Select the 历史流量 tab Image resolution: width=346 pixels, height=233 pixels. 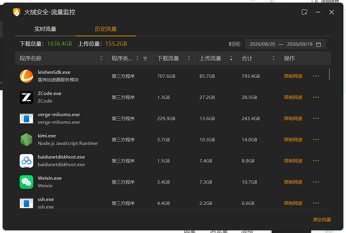tap(106, 29)
